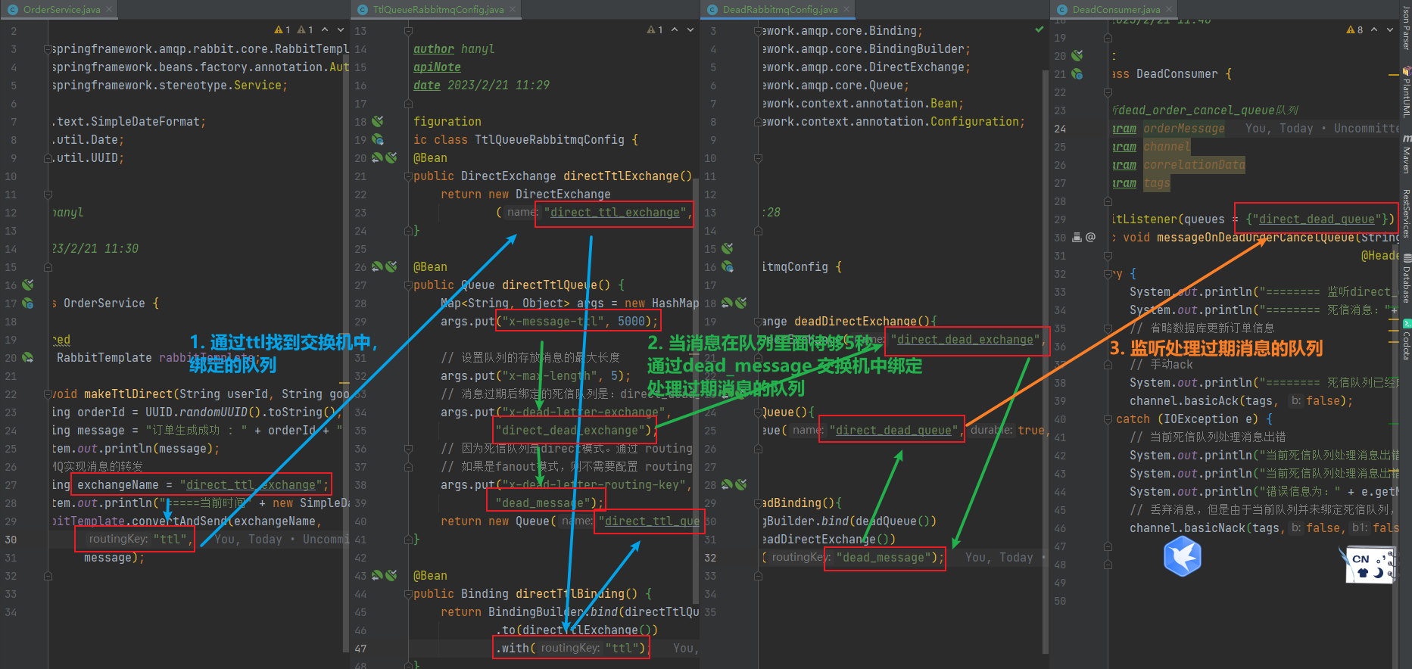Go to next highlighted problem in OrderService
This screenshot has height=669, width=1412.
pos(341,30)
